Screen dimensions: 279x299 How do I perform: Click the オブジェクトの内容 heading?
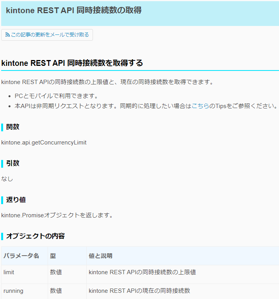coord(36,236)
